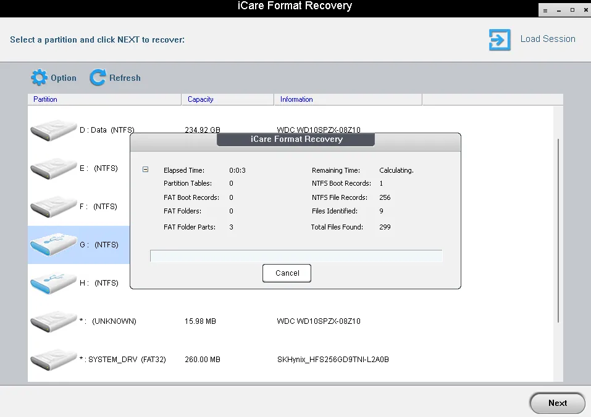Screen dimensions: 591x417
Task: Click the Load Session arrow icon
Action: coord(500,39)
